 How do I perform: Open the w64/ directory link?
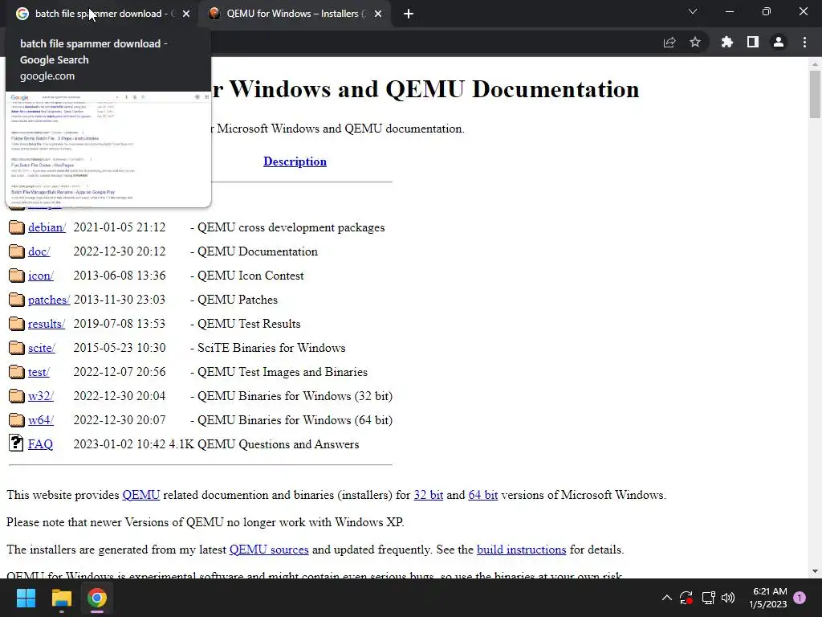point(40,421)
